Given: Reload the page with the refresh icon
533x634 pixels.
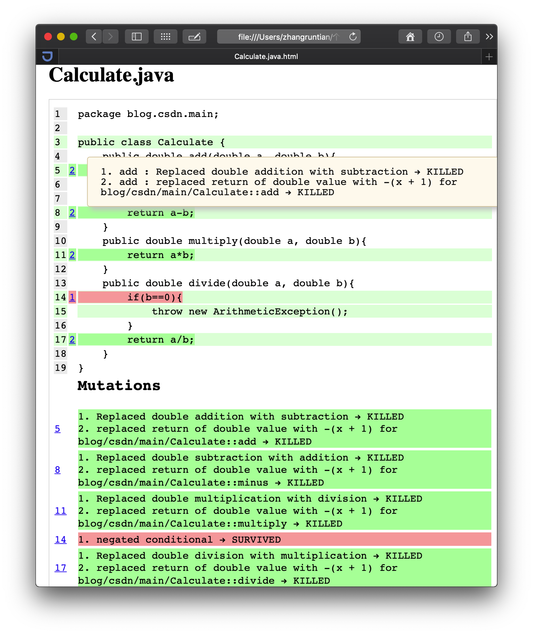Looking at the screenshot, I should tap(353, 37).
